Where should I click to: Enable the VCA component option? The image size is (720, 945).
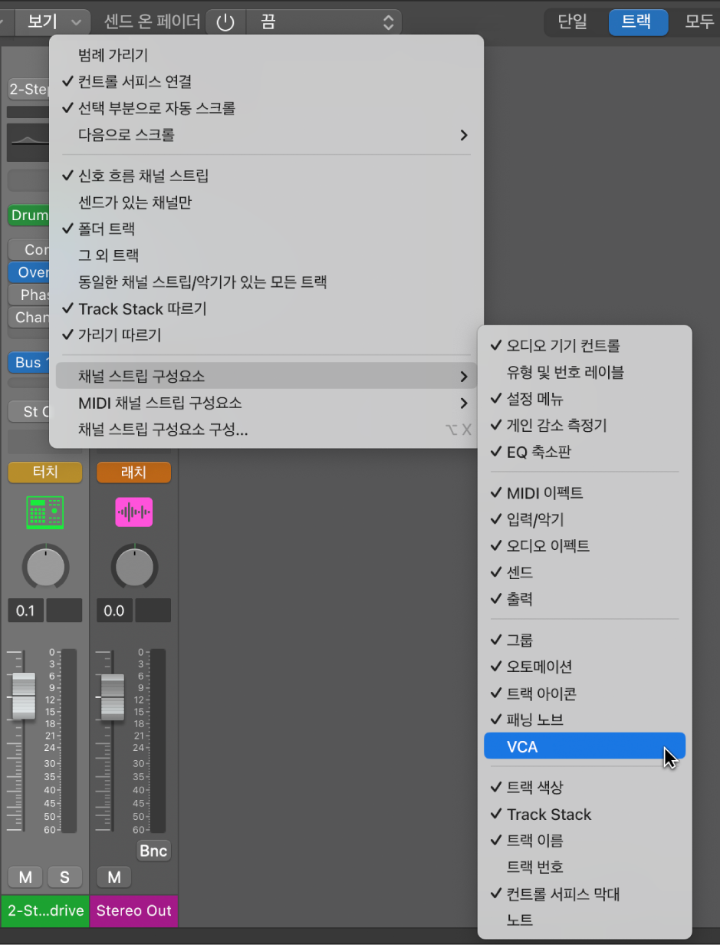coord(584,746)
